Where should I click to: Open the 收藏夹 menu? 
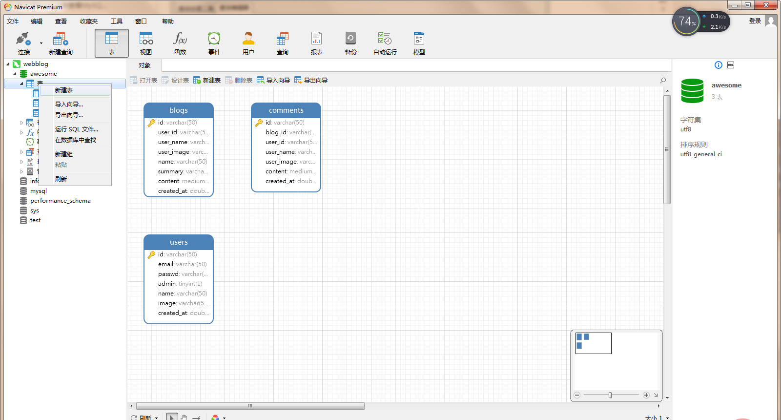click(89, 21)
